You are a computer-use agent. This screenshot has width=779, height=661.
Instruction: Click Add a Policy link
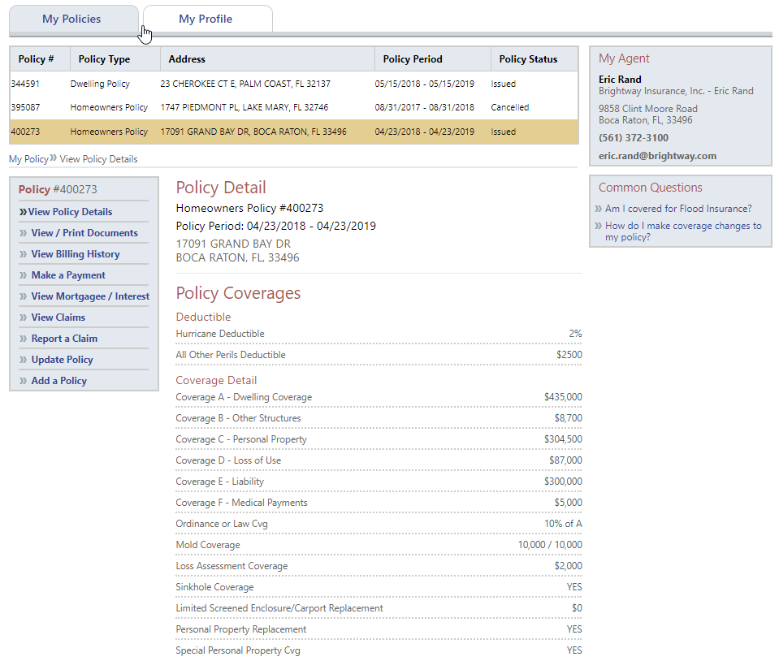coord(59,381)
